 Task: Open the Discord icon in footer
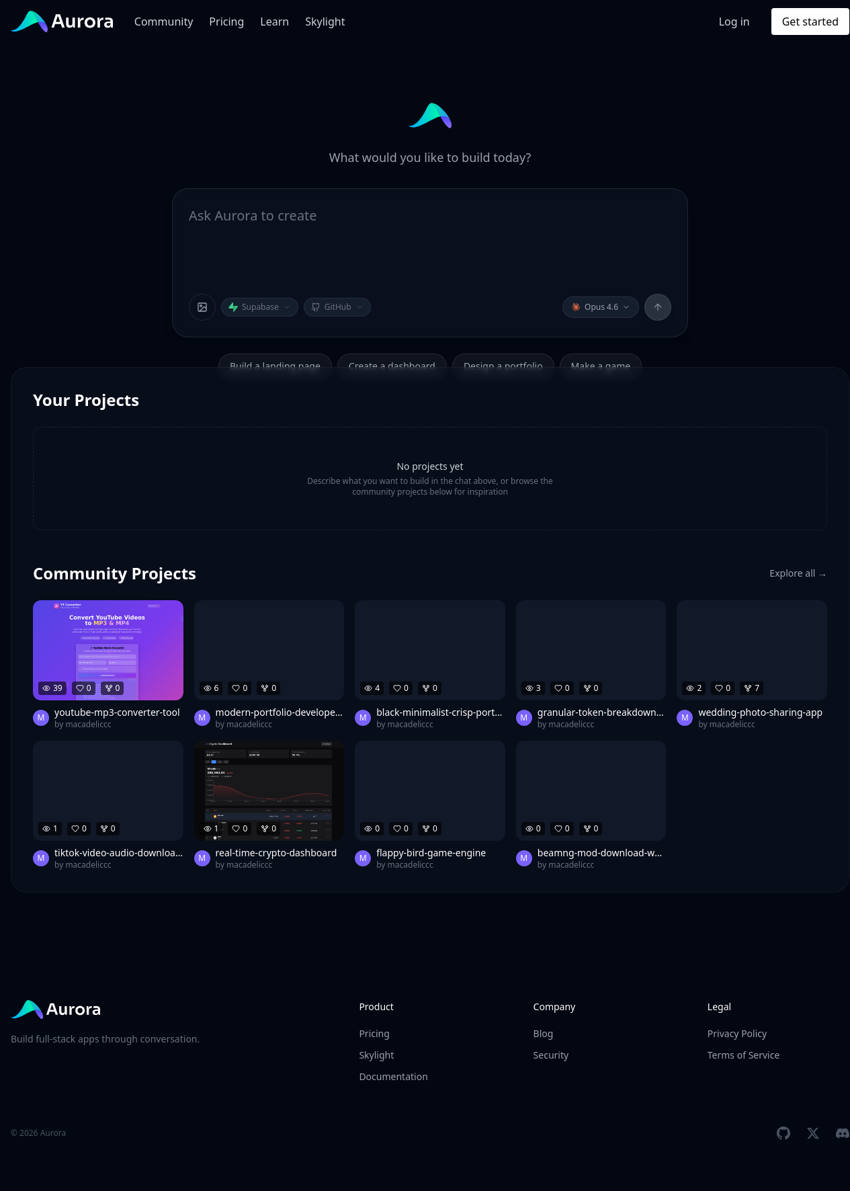point(843,1133)
